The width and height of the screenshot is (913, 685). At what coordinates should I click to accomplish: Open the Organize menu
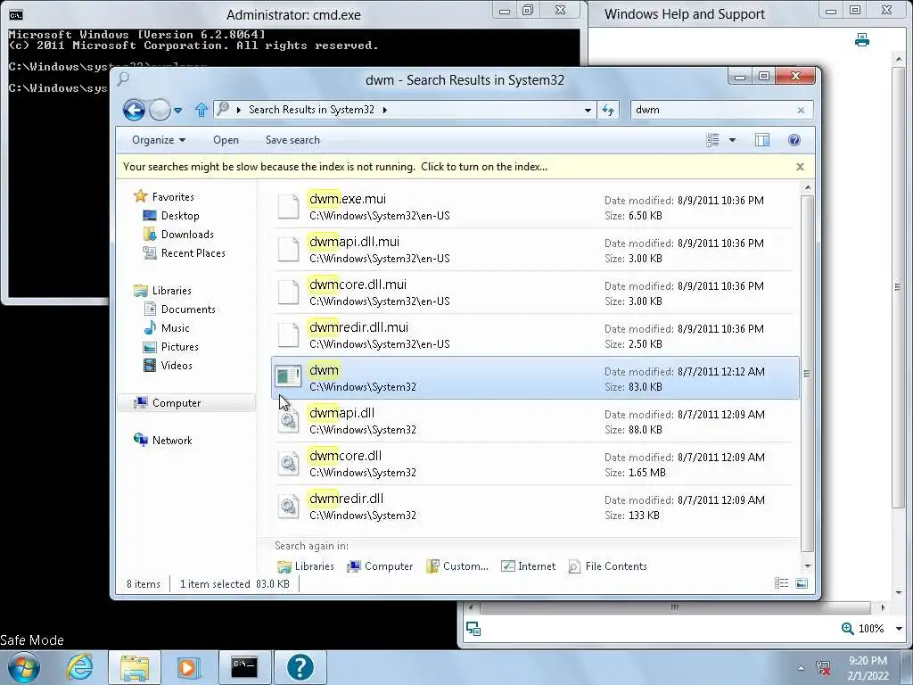coord(159,140)
